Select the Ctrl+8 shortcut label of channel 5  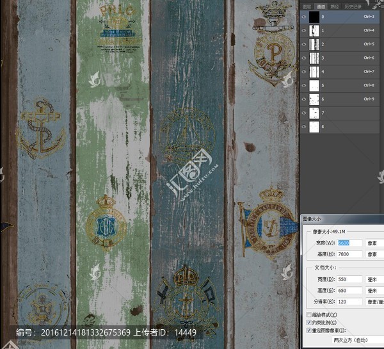click(x=369, y=85)
